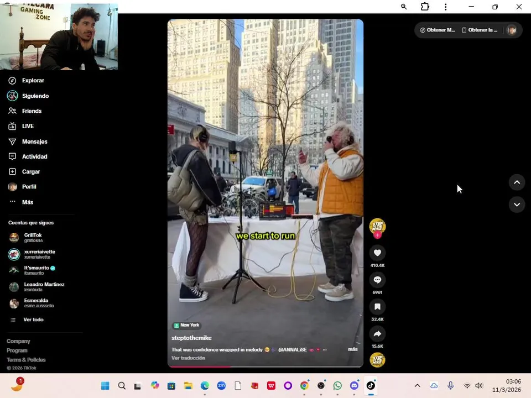The width and height of the screenshot is (531, 398).
Task: Expand the Company footer section
Action: [18, 341]
